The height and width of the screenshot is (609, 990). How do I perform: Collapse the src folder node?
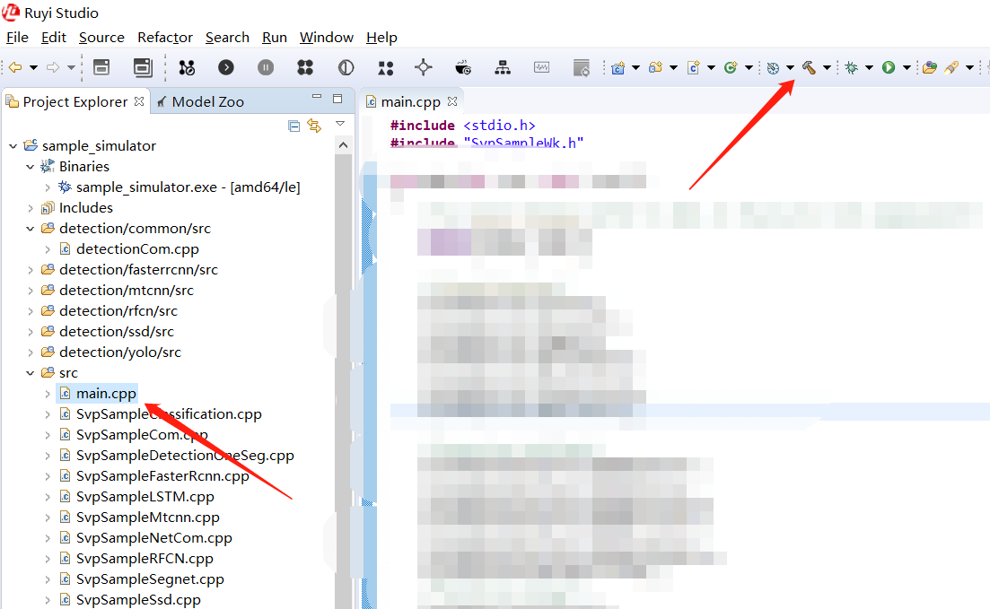[30, 373]
